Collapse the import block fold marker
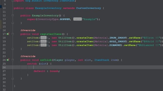The image size is (163, 91). [12, 1]
